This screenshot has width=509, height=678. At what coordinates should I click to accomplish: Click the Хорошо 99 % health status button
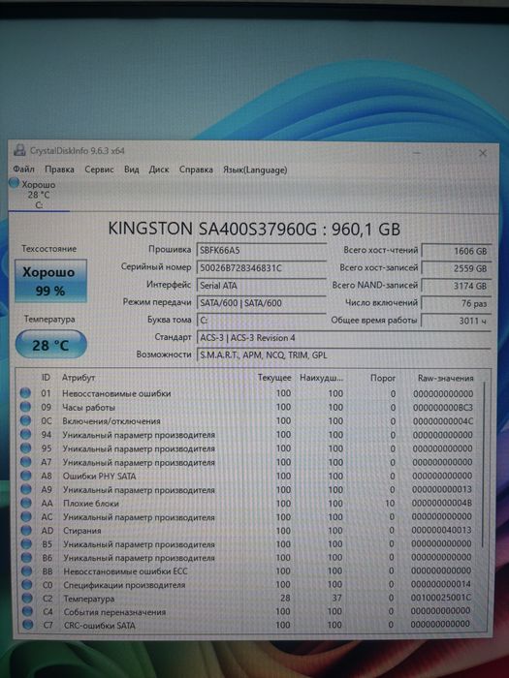click(50, 281)
